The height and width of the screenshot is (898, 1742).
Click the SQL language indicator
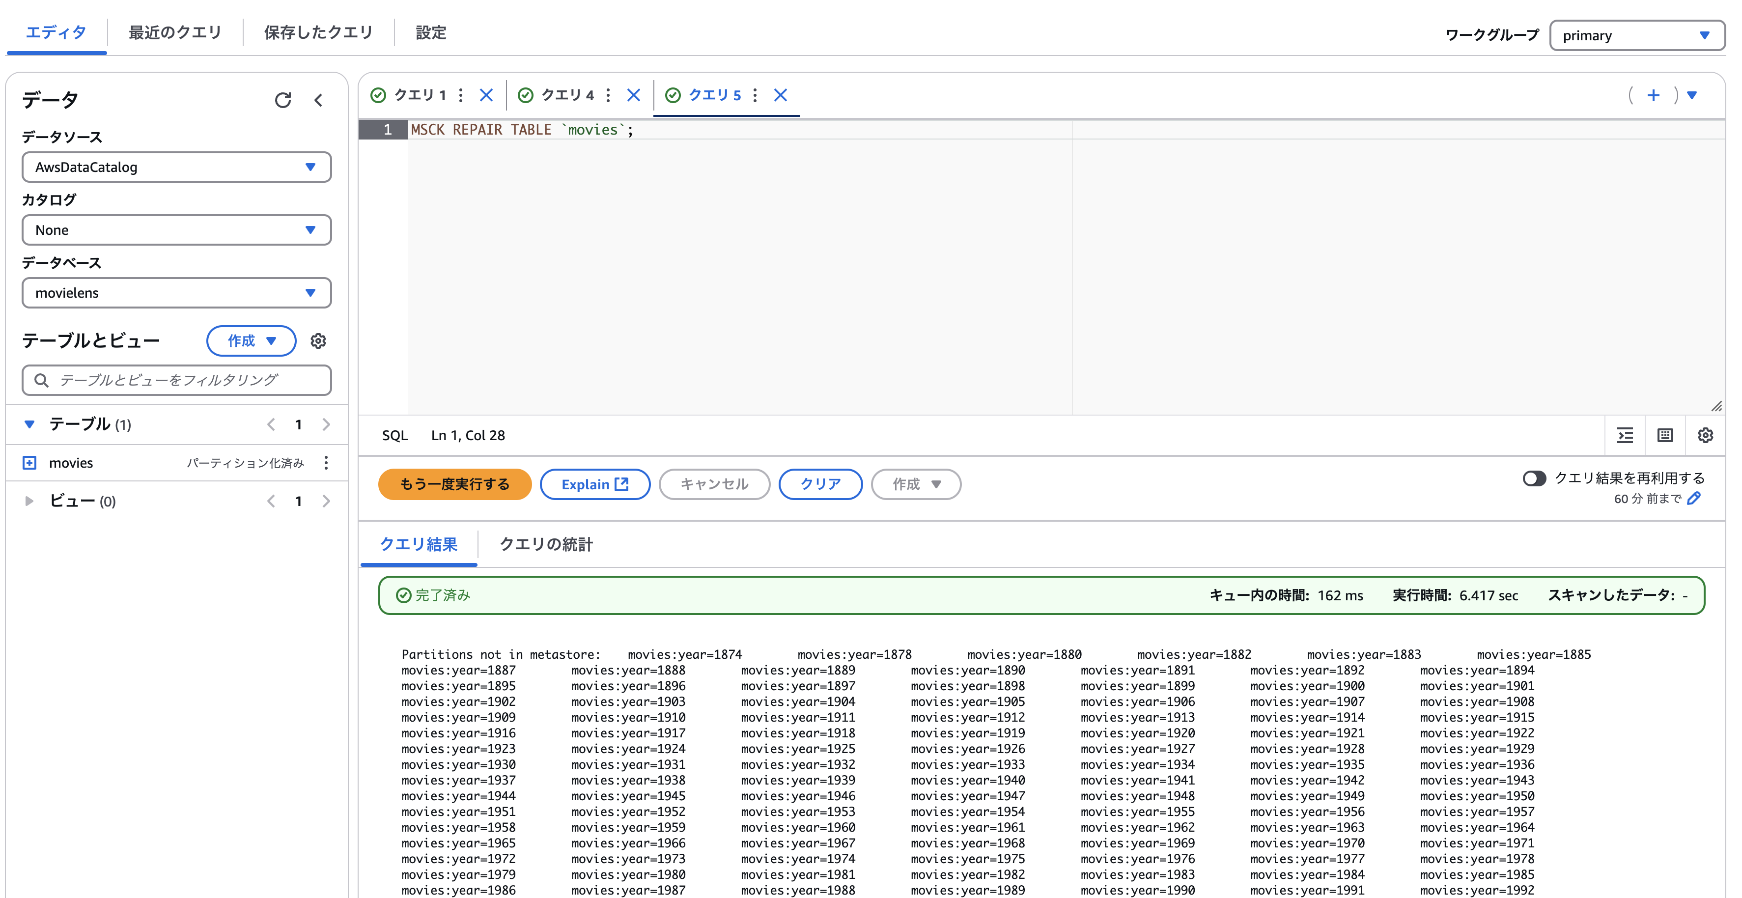tap(395, 435)
